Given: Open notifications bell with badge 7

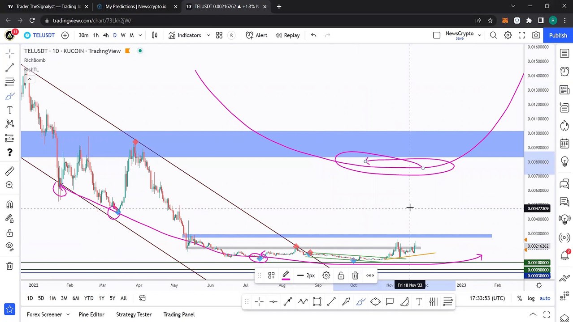Looking at the screenshot, I should 564,255.
